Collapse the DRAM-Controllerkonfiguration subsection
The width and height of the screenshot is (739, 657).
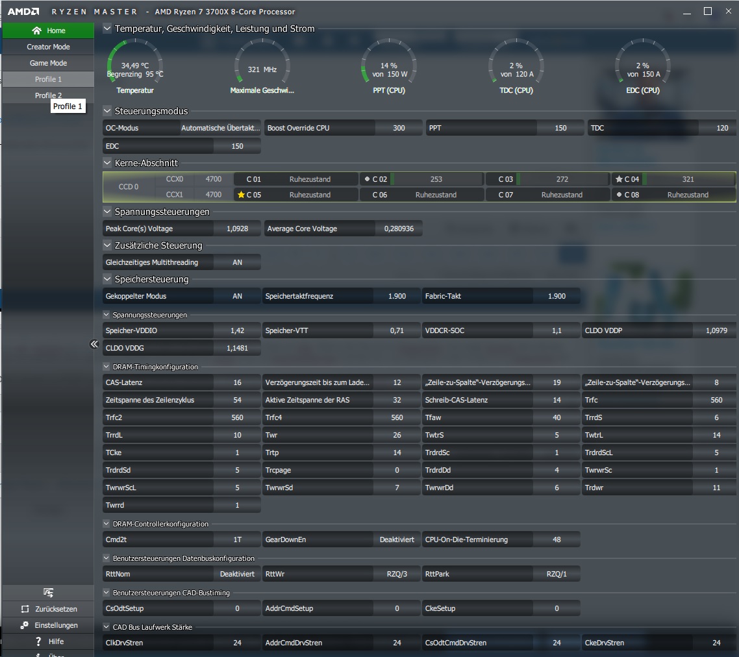106,524
